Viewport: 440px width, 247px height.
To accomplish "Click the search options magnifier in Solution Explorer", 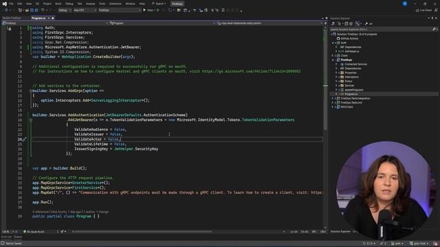I will [x=434, y=29].
